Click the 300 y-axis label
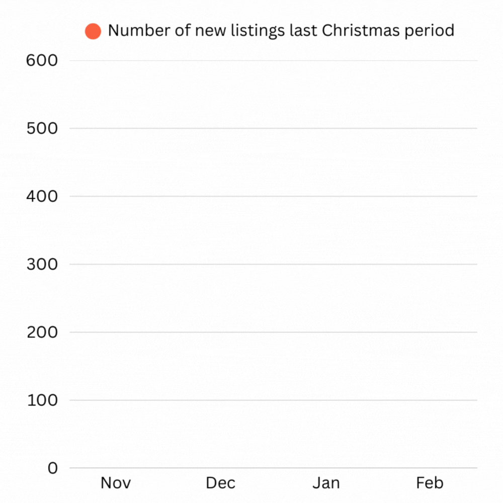Image resolution: width=503 pixels, height=503 pixels. click(42, 264)
